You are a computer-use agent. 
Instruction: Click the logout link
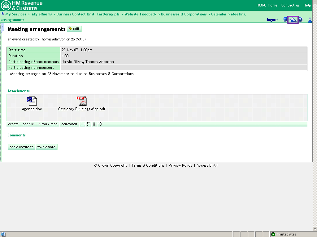[x=272, y=20]
